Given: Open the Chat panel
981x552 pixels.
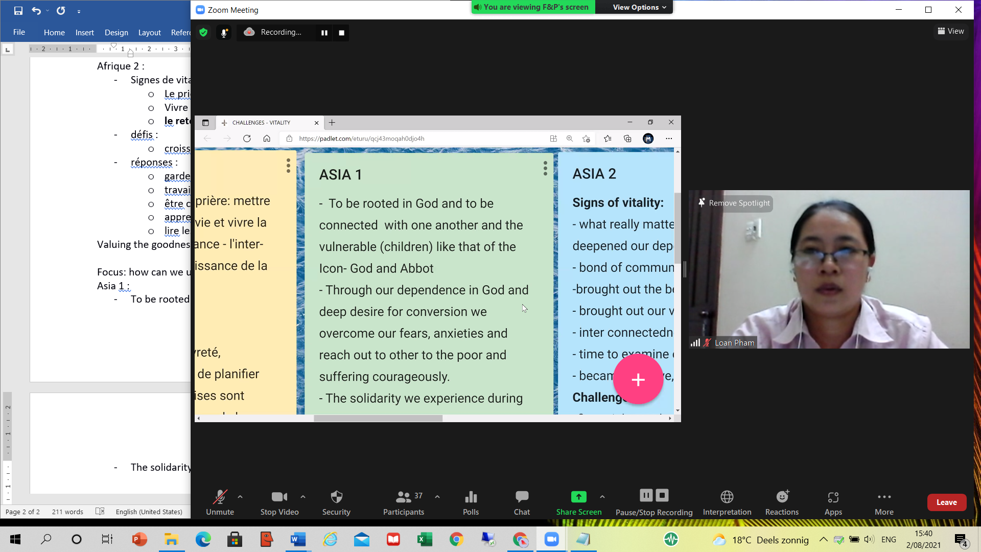Looking at the screenshot, I should [522, 502].
